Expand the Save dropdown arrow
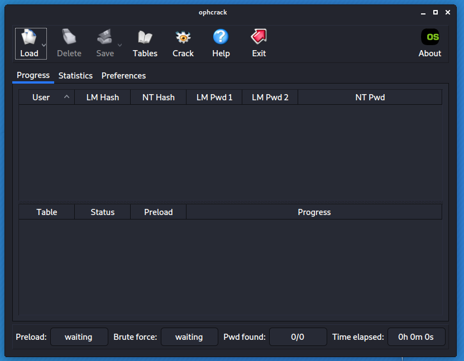Screen dimensions: 464x361 click(119, 45)
